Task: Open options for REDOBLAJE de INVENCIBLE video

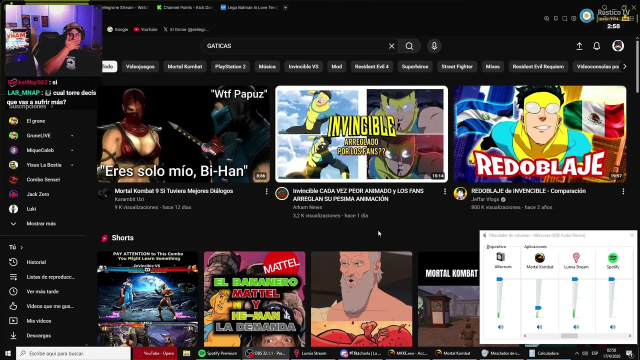Action: coord(623,191)
